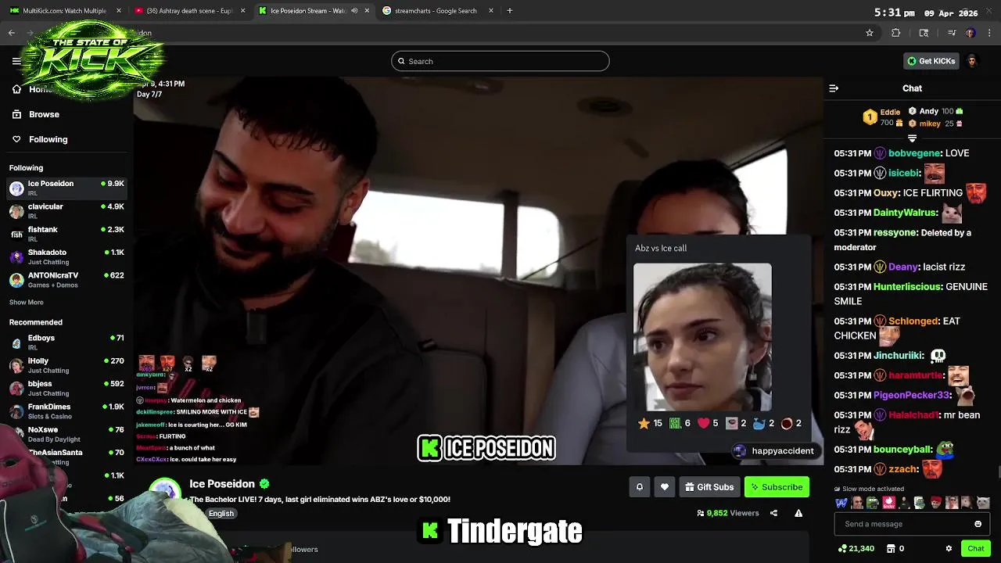Screen dimensions: 1001x563
Task: Open chat settings gear
Action: pyautogui.click(x=949, y=549)
